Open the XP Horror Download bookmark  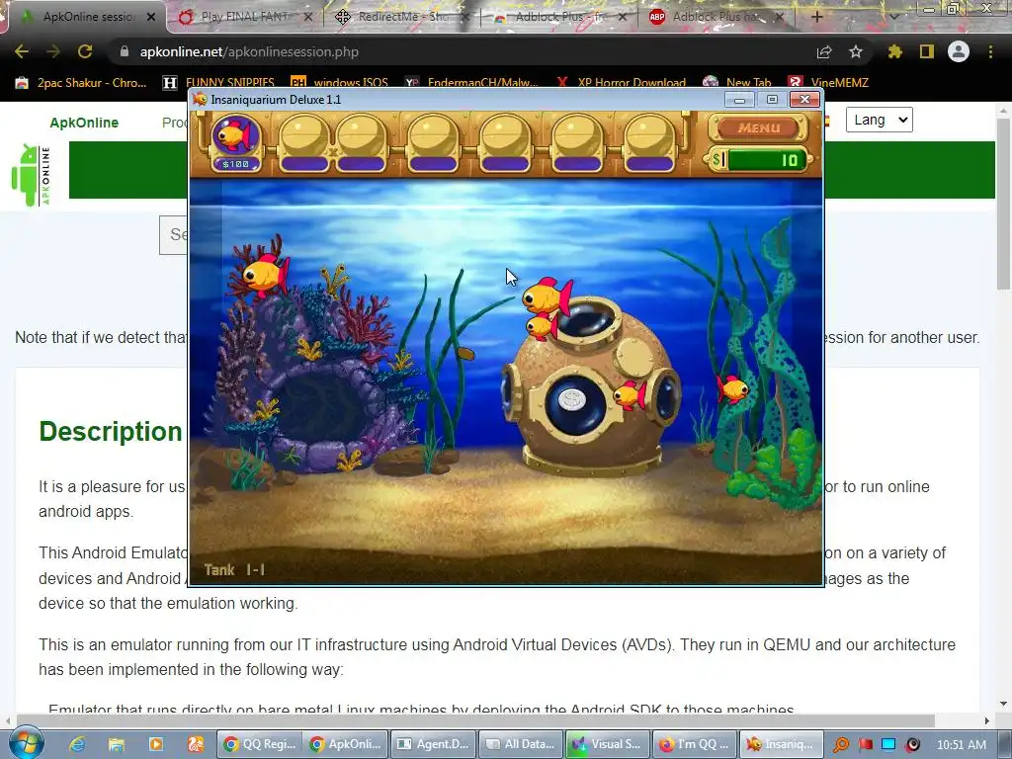click(621, 83)
